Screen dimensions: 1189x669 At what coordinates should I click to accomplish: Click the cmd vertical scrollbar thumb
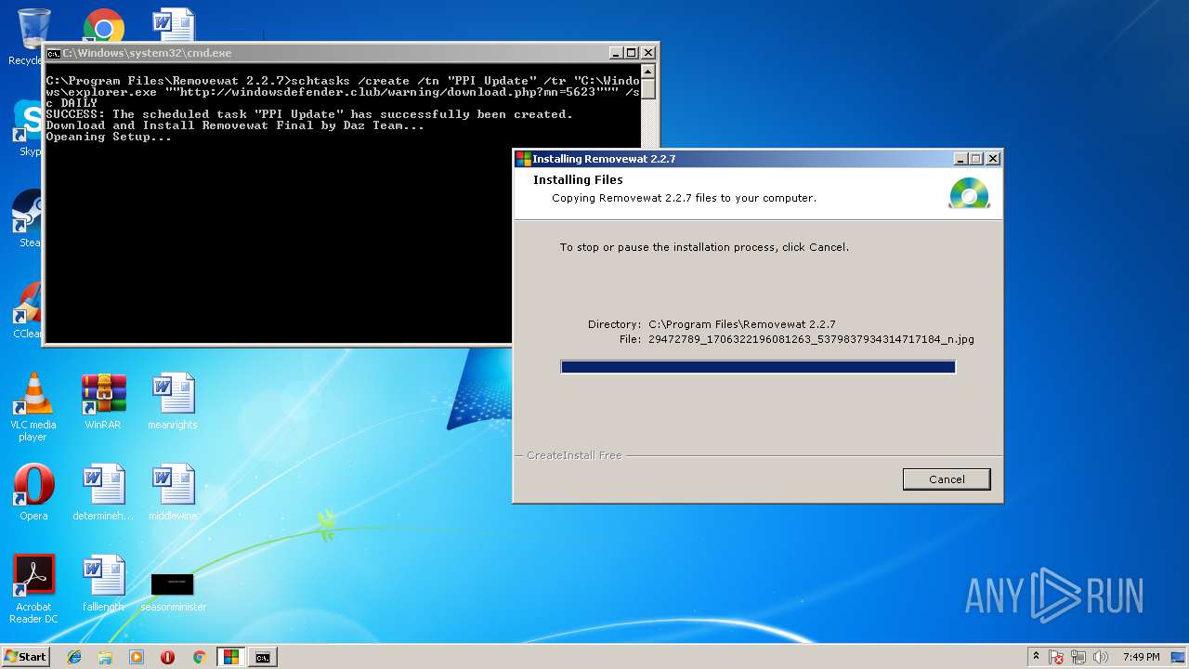pos(648,89)
